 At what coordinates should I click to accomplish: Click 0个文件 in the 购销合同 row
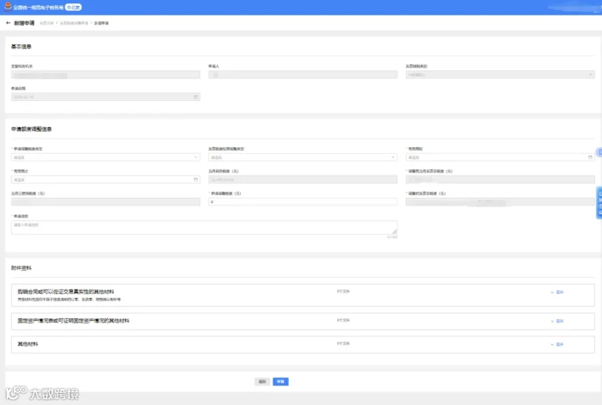343,291
